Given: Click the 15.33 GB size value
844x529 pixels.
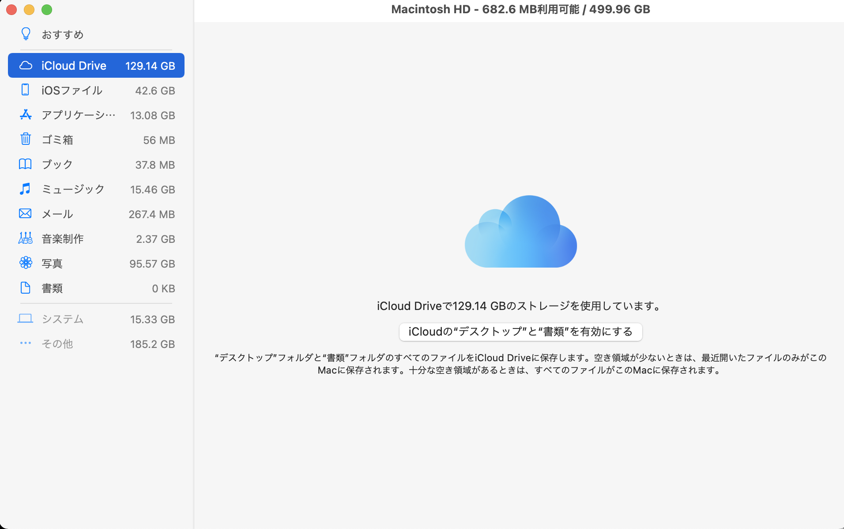Looking at the screenshot, I should coord(152,319).
